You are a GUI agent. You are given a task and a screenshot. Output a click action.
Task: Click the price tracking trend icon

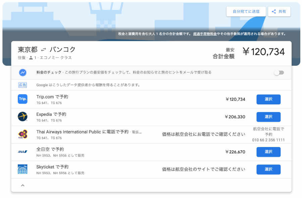(23, 72)
